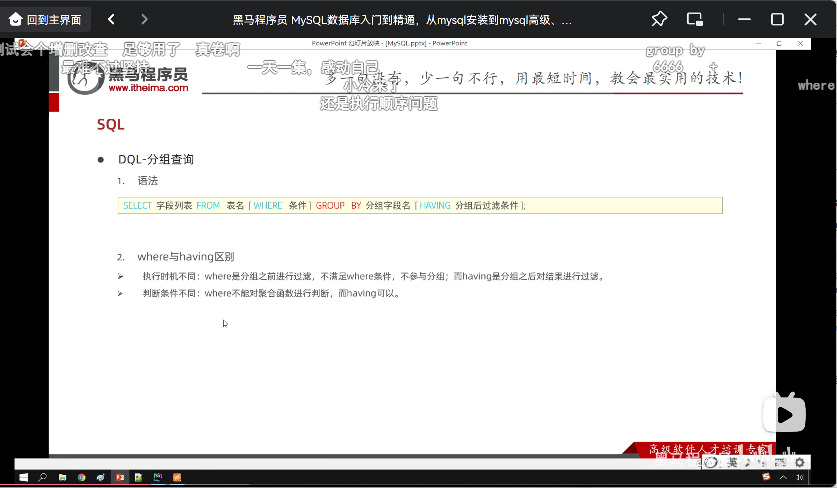Open the taskbar search magnifier
837x488 pixels.
(x=42, y=477)
